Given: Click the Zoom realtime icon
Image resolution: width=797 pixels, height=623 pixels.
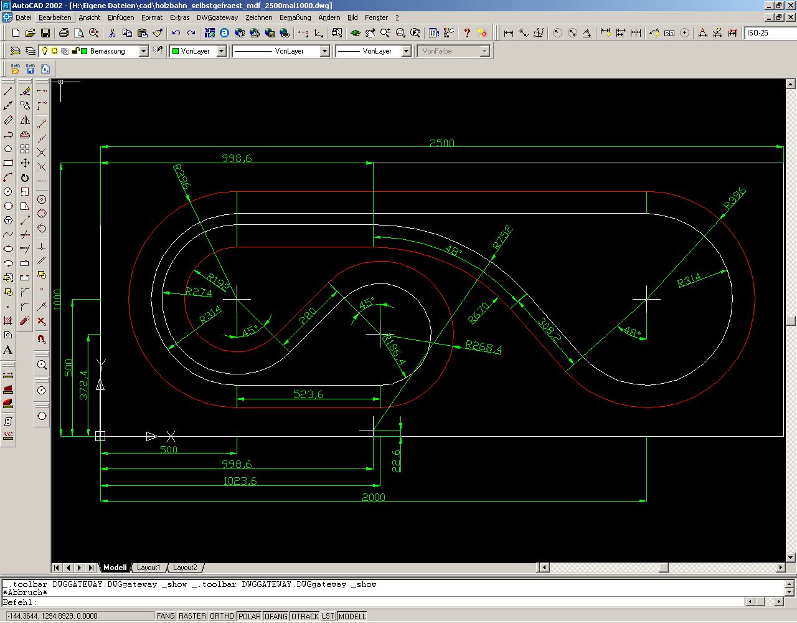Looking at the screenshot, I should 385,33.
